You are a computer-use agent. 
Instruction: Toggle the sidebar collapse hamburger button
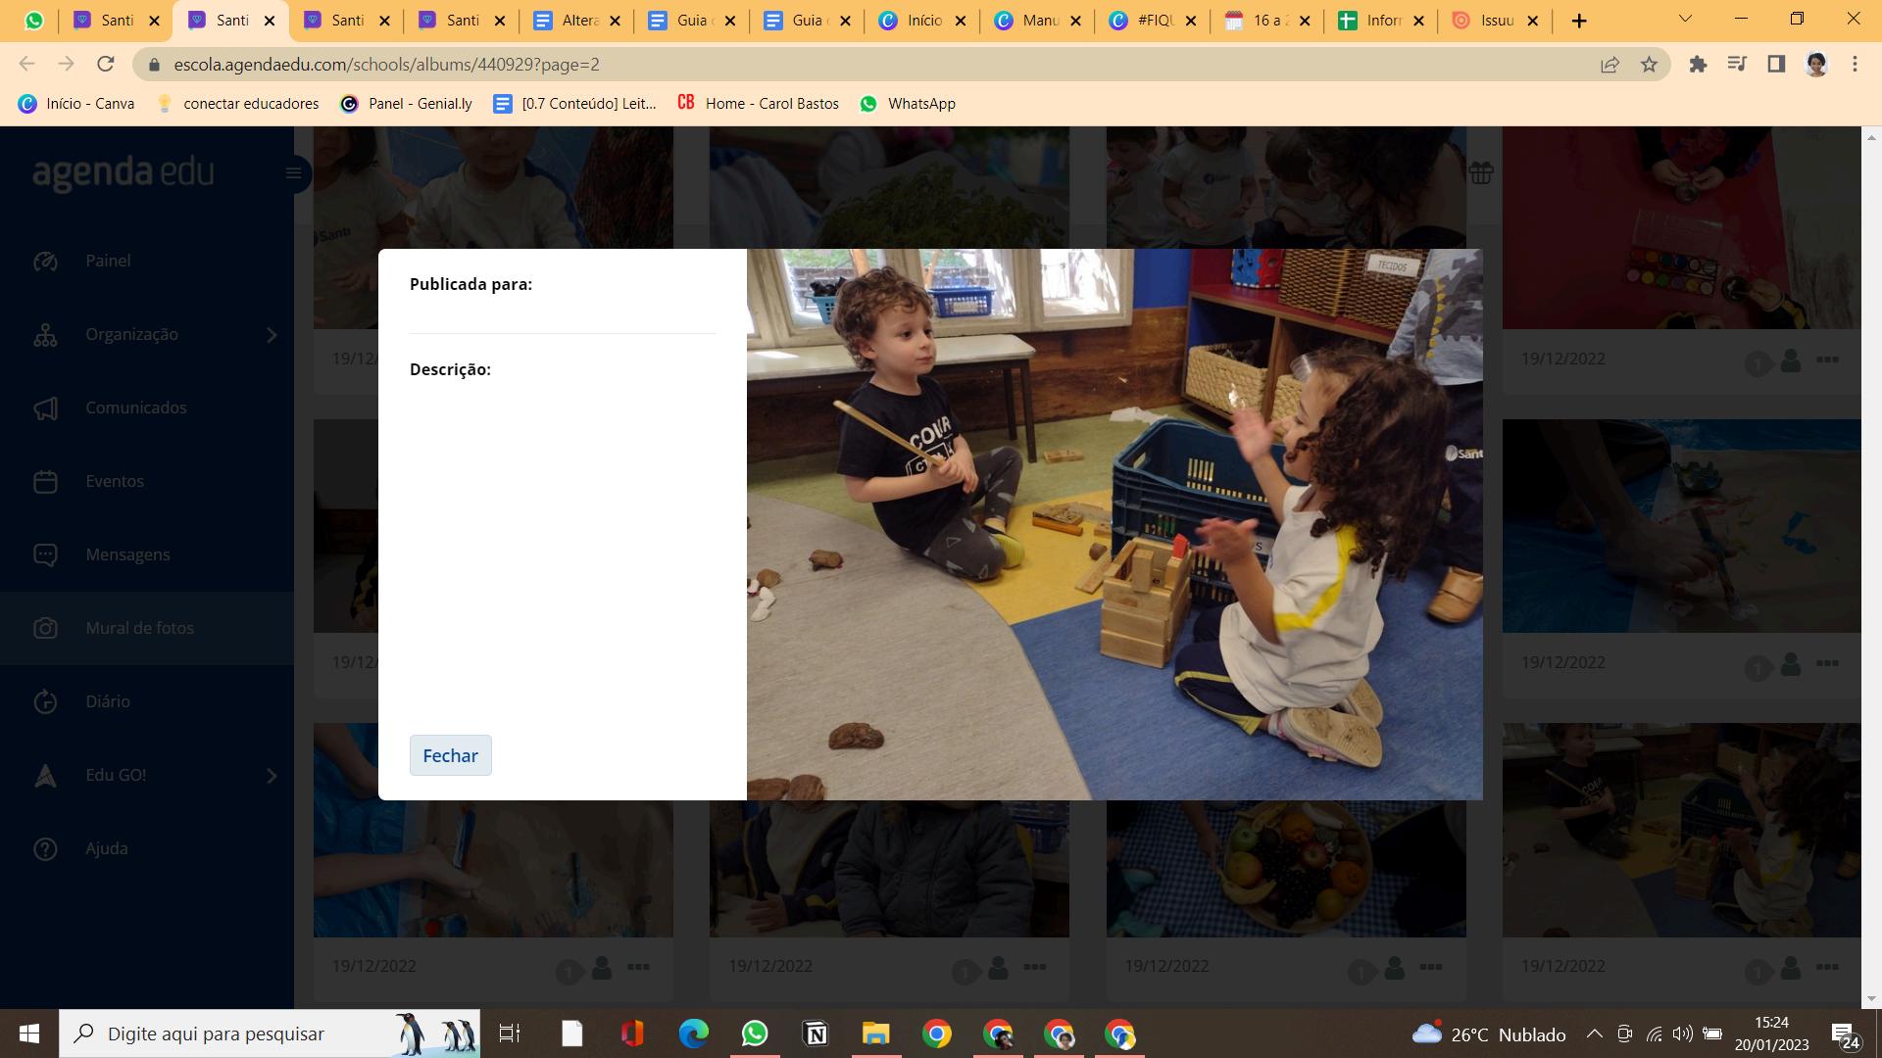click(x=293, y=173)
